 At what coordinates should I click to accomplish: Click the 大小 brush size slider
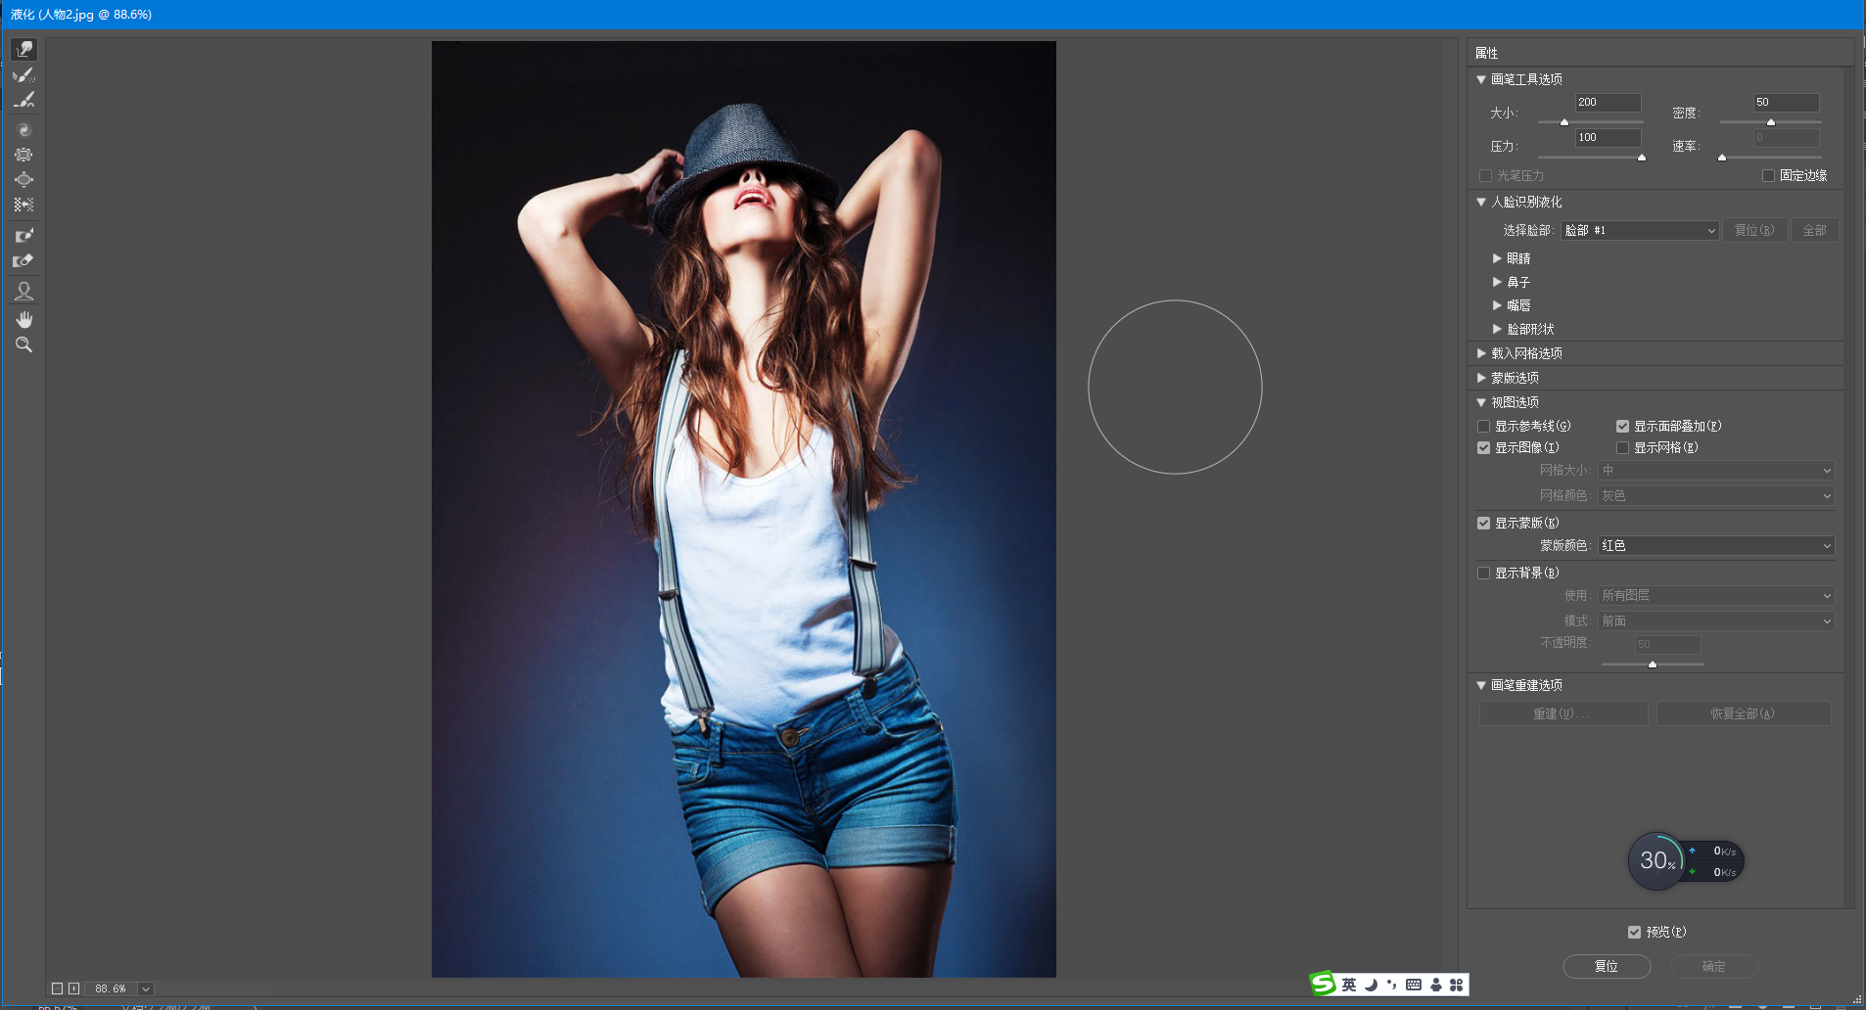[x=1590, y=122]
